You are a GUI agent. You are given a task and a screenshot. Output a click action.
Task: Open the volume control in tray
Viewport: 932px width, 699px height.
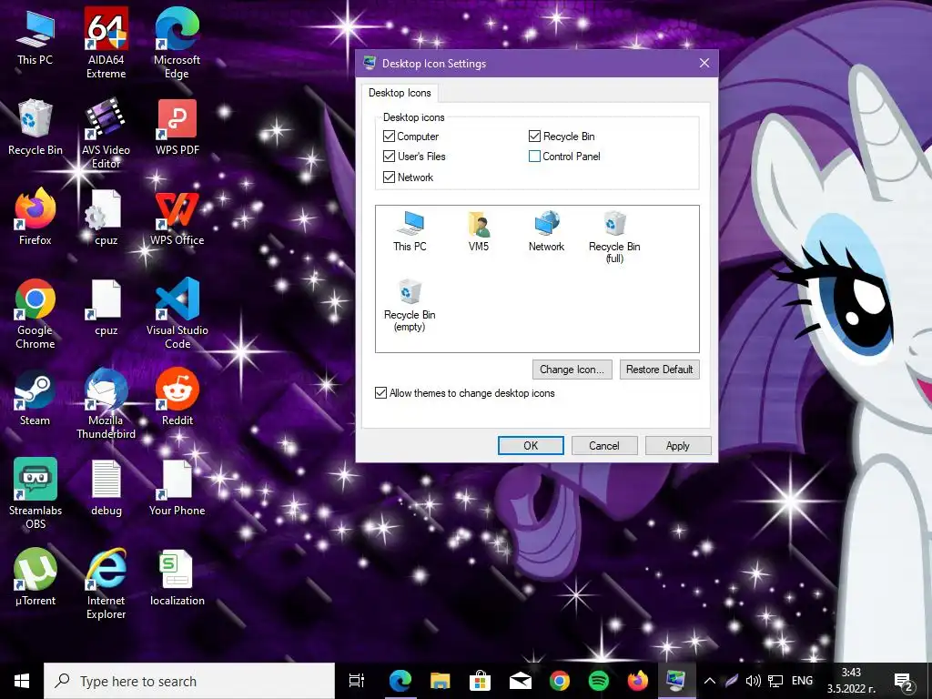[753, 681]
